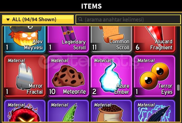
Task: Click the Meteorite quantity number 10
Action: (52, 92)
